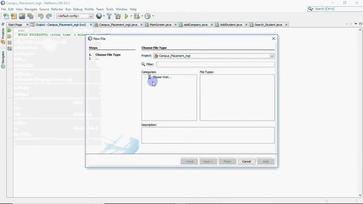Open the Profile Project dropdown arrow

153,16
